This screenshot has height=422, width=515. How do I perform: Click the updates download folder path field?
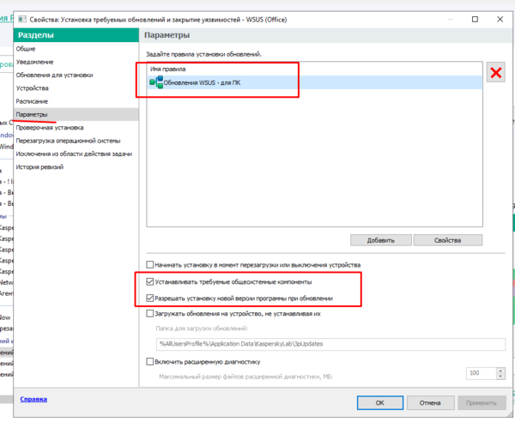[330, 344]
